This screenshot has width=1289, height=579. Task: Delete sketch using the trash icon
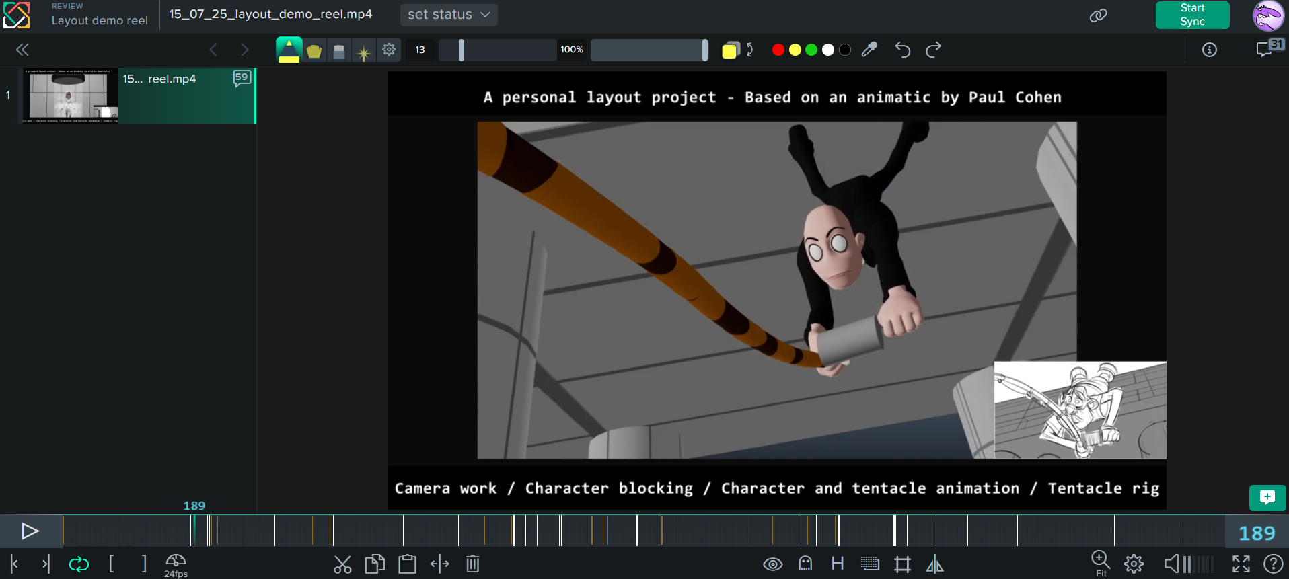pyautogui.click(x=472, y=564)
